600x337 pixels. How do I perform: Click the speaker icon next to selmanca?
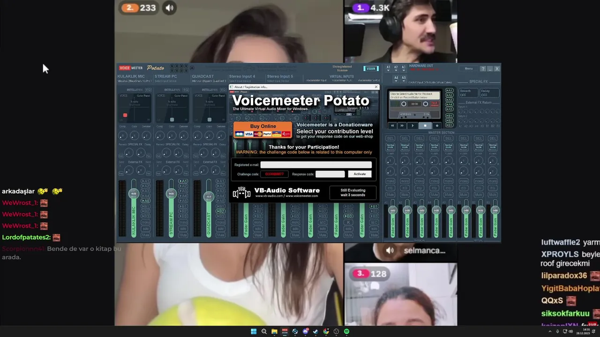[390, 250]
